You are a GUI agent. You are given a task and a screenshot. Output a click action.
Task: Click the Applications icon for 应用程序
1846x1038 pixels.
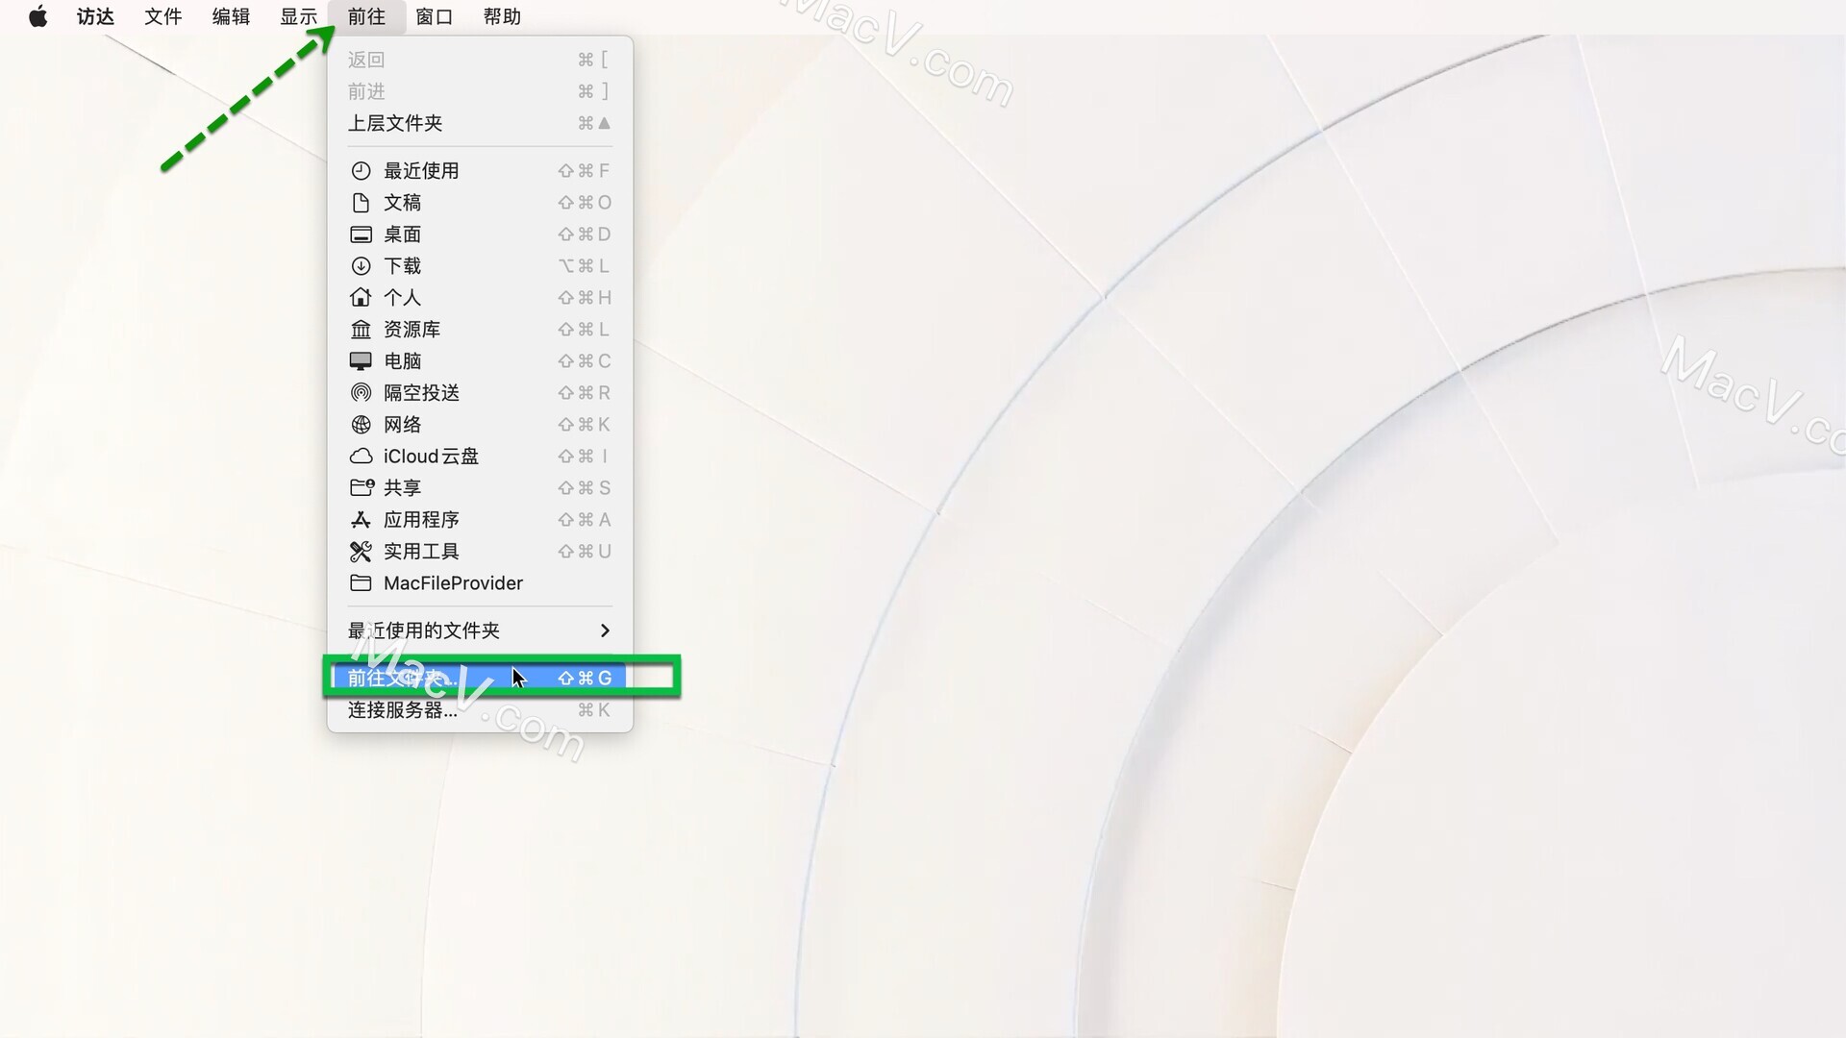[361, 520]
